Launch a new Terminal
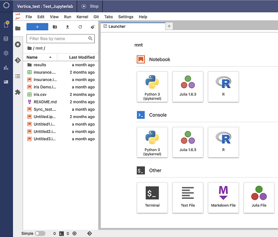The height and width of the screenshot is (237, 278). tap(152, 198)
